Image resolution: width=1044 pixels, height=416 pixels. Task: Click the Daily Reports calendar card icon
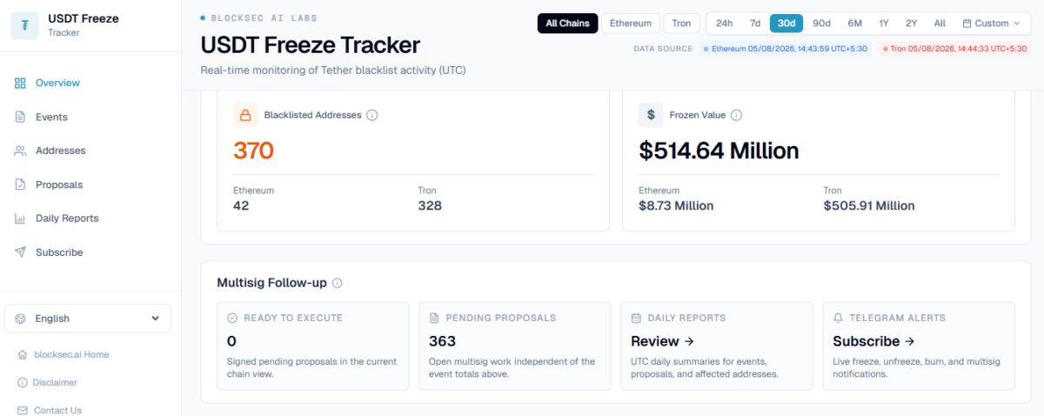tap(636, 319)
